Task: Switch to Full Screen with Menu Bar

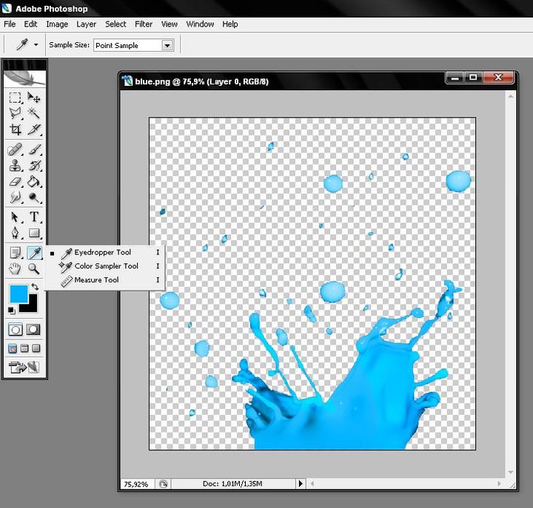Action: click(x=24, y=348)
